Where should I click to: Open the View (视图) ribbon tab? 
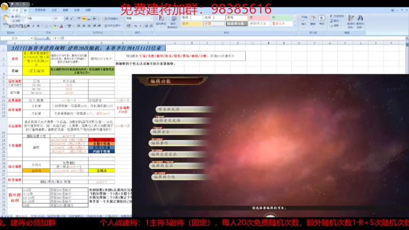pyautogui.click(x=88, y=10)
